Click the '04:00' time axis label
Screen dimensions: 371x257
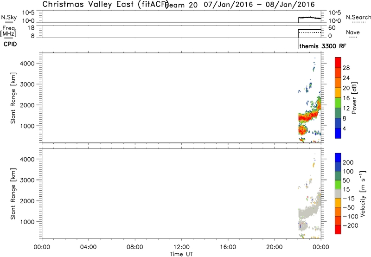(89, 247)
